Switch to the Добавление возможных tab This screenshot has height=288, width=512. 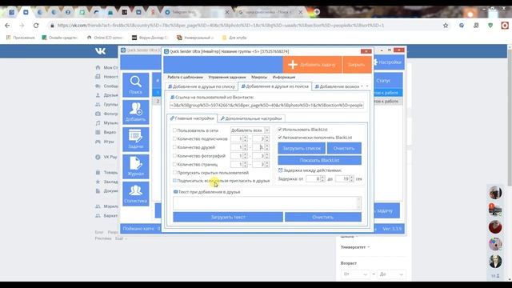click(338, 86)
